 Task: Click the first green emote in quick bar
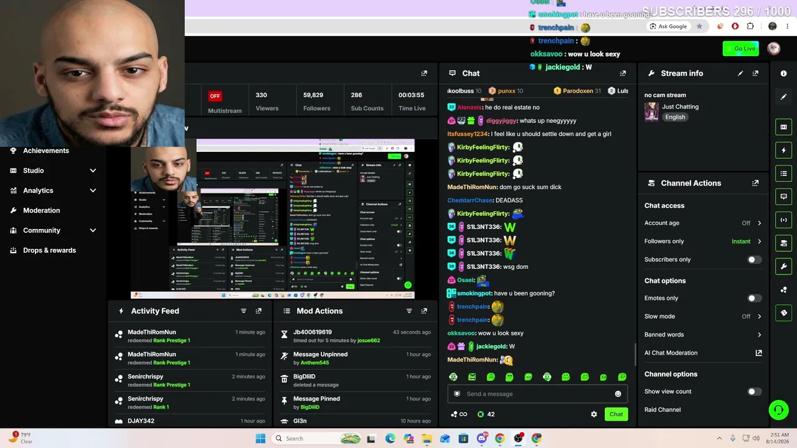click(453, 377)
